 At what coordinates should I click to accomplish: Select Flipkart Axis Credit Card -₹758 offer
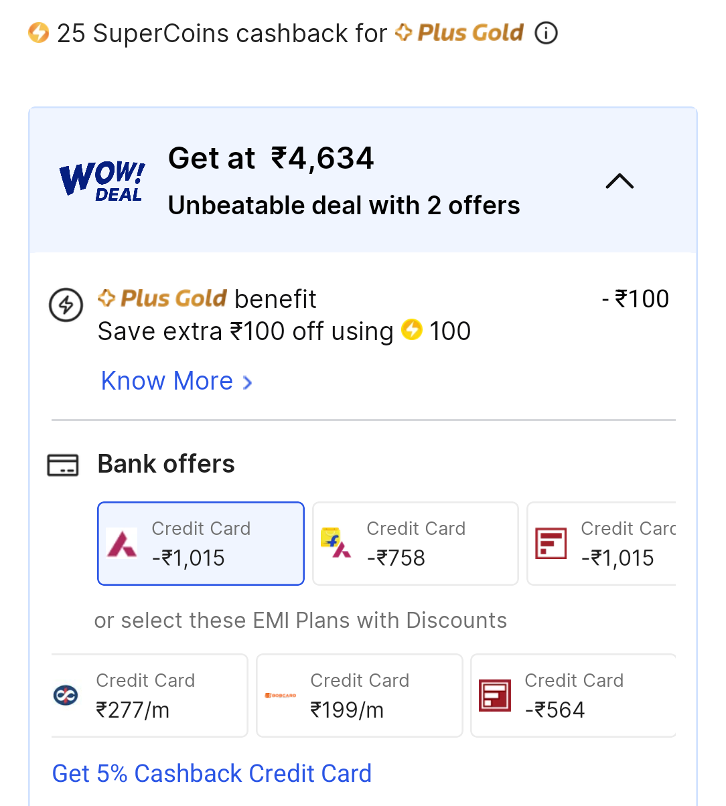416,544
